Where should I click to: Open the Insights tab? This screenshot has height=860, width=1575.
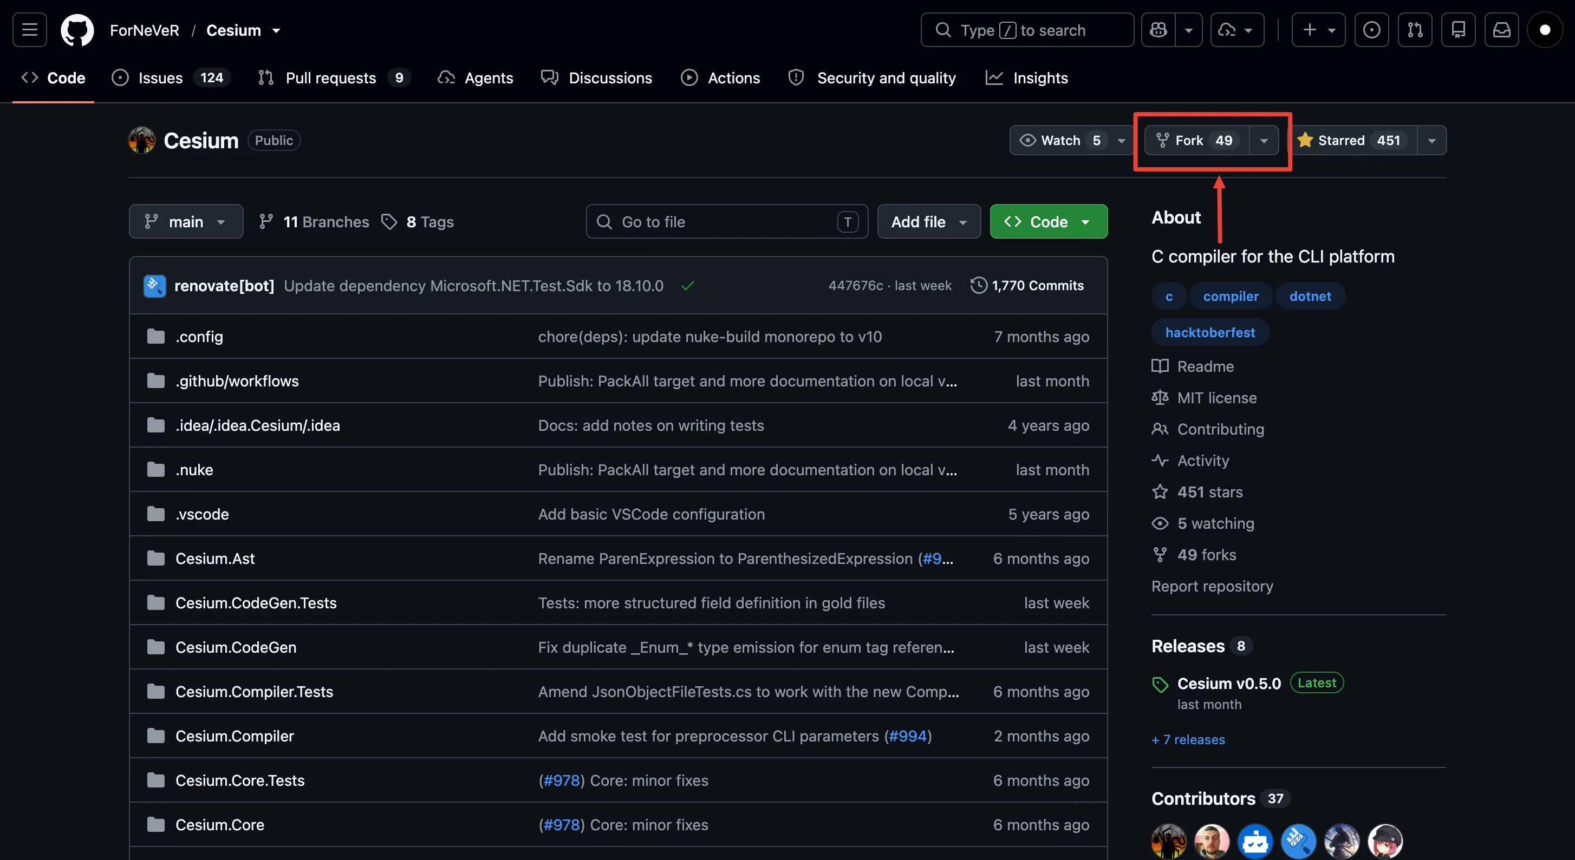click(x=1027, y=78)
